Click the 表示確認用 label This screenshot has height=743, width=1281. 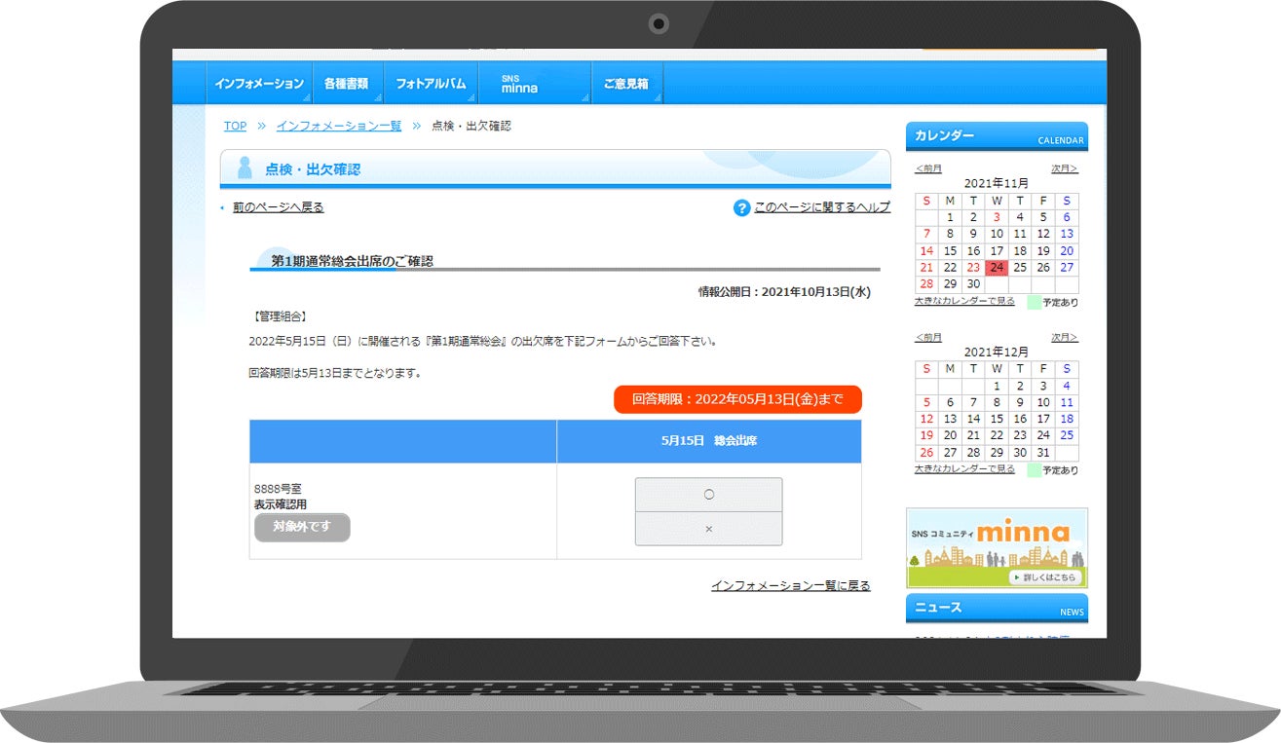click(x=281, y=504)
